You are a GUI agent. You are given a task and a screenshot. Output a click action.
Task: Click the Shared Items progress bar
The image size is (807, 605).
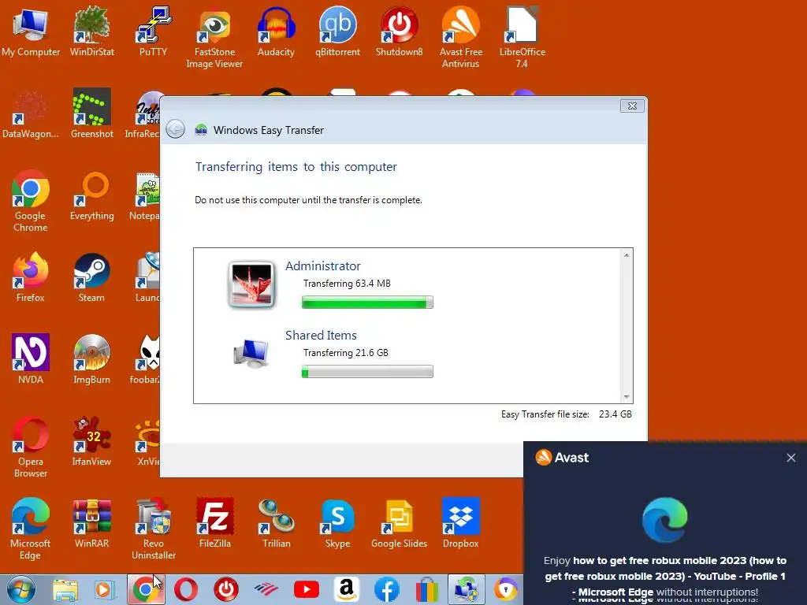[367, 372]
